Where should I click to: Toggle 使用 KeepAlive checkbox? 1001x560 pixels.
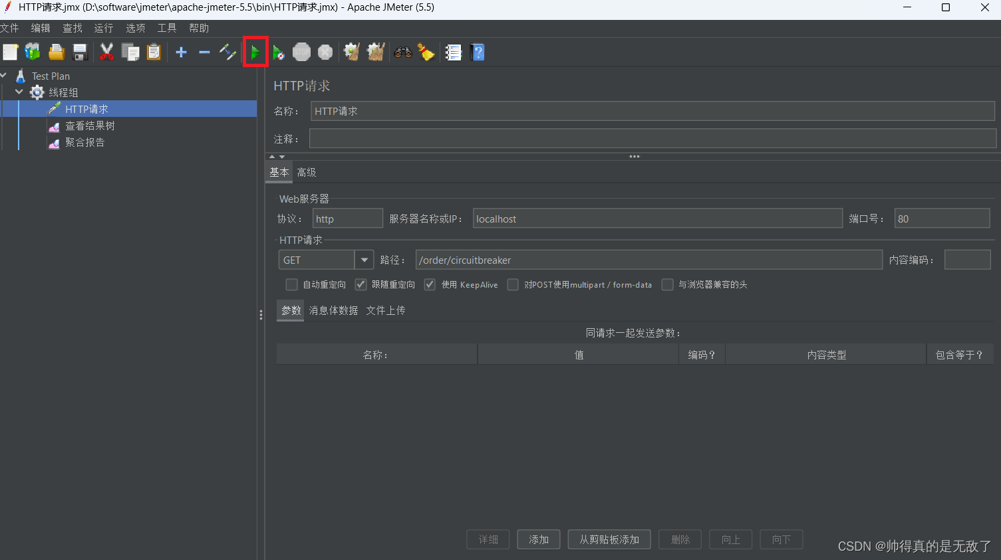(430, 284)
